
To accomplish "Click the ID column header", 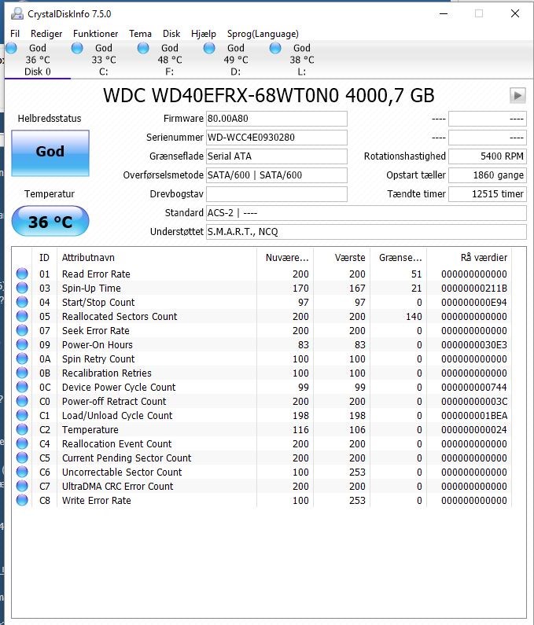I will click(44, 258).
